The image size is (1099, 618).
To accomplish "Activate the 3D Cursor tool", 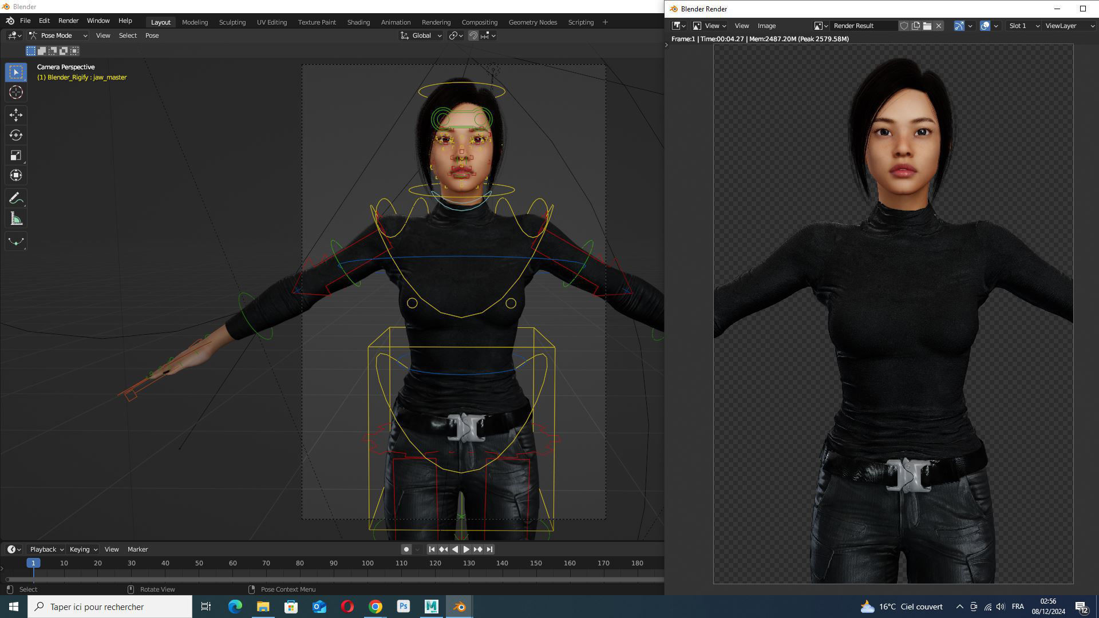I will click(x=16, y=92).
